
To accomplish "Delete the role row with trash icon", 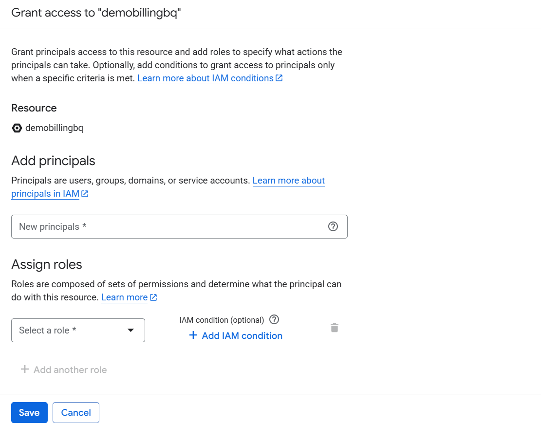I will [335, 328].
